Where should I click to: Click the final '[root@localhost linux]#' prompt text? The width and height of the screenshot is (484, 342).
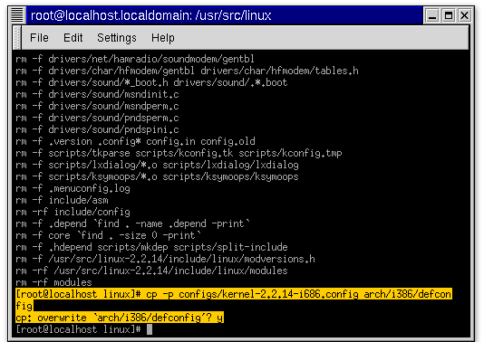[79, 329]
